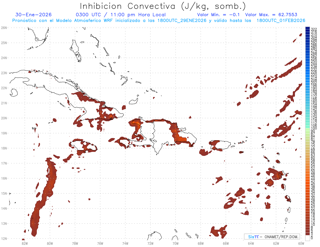Click the 24N latitude axis label
The image size is (320, 247).
pos(4,58)
